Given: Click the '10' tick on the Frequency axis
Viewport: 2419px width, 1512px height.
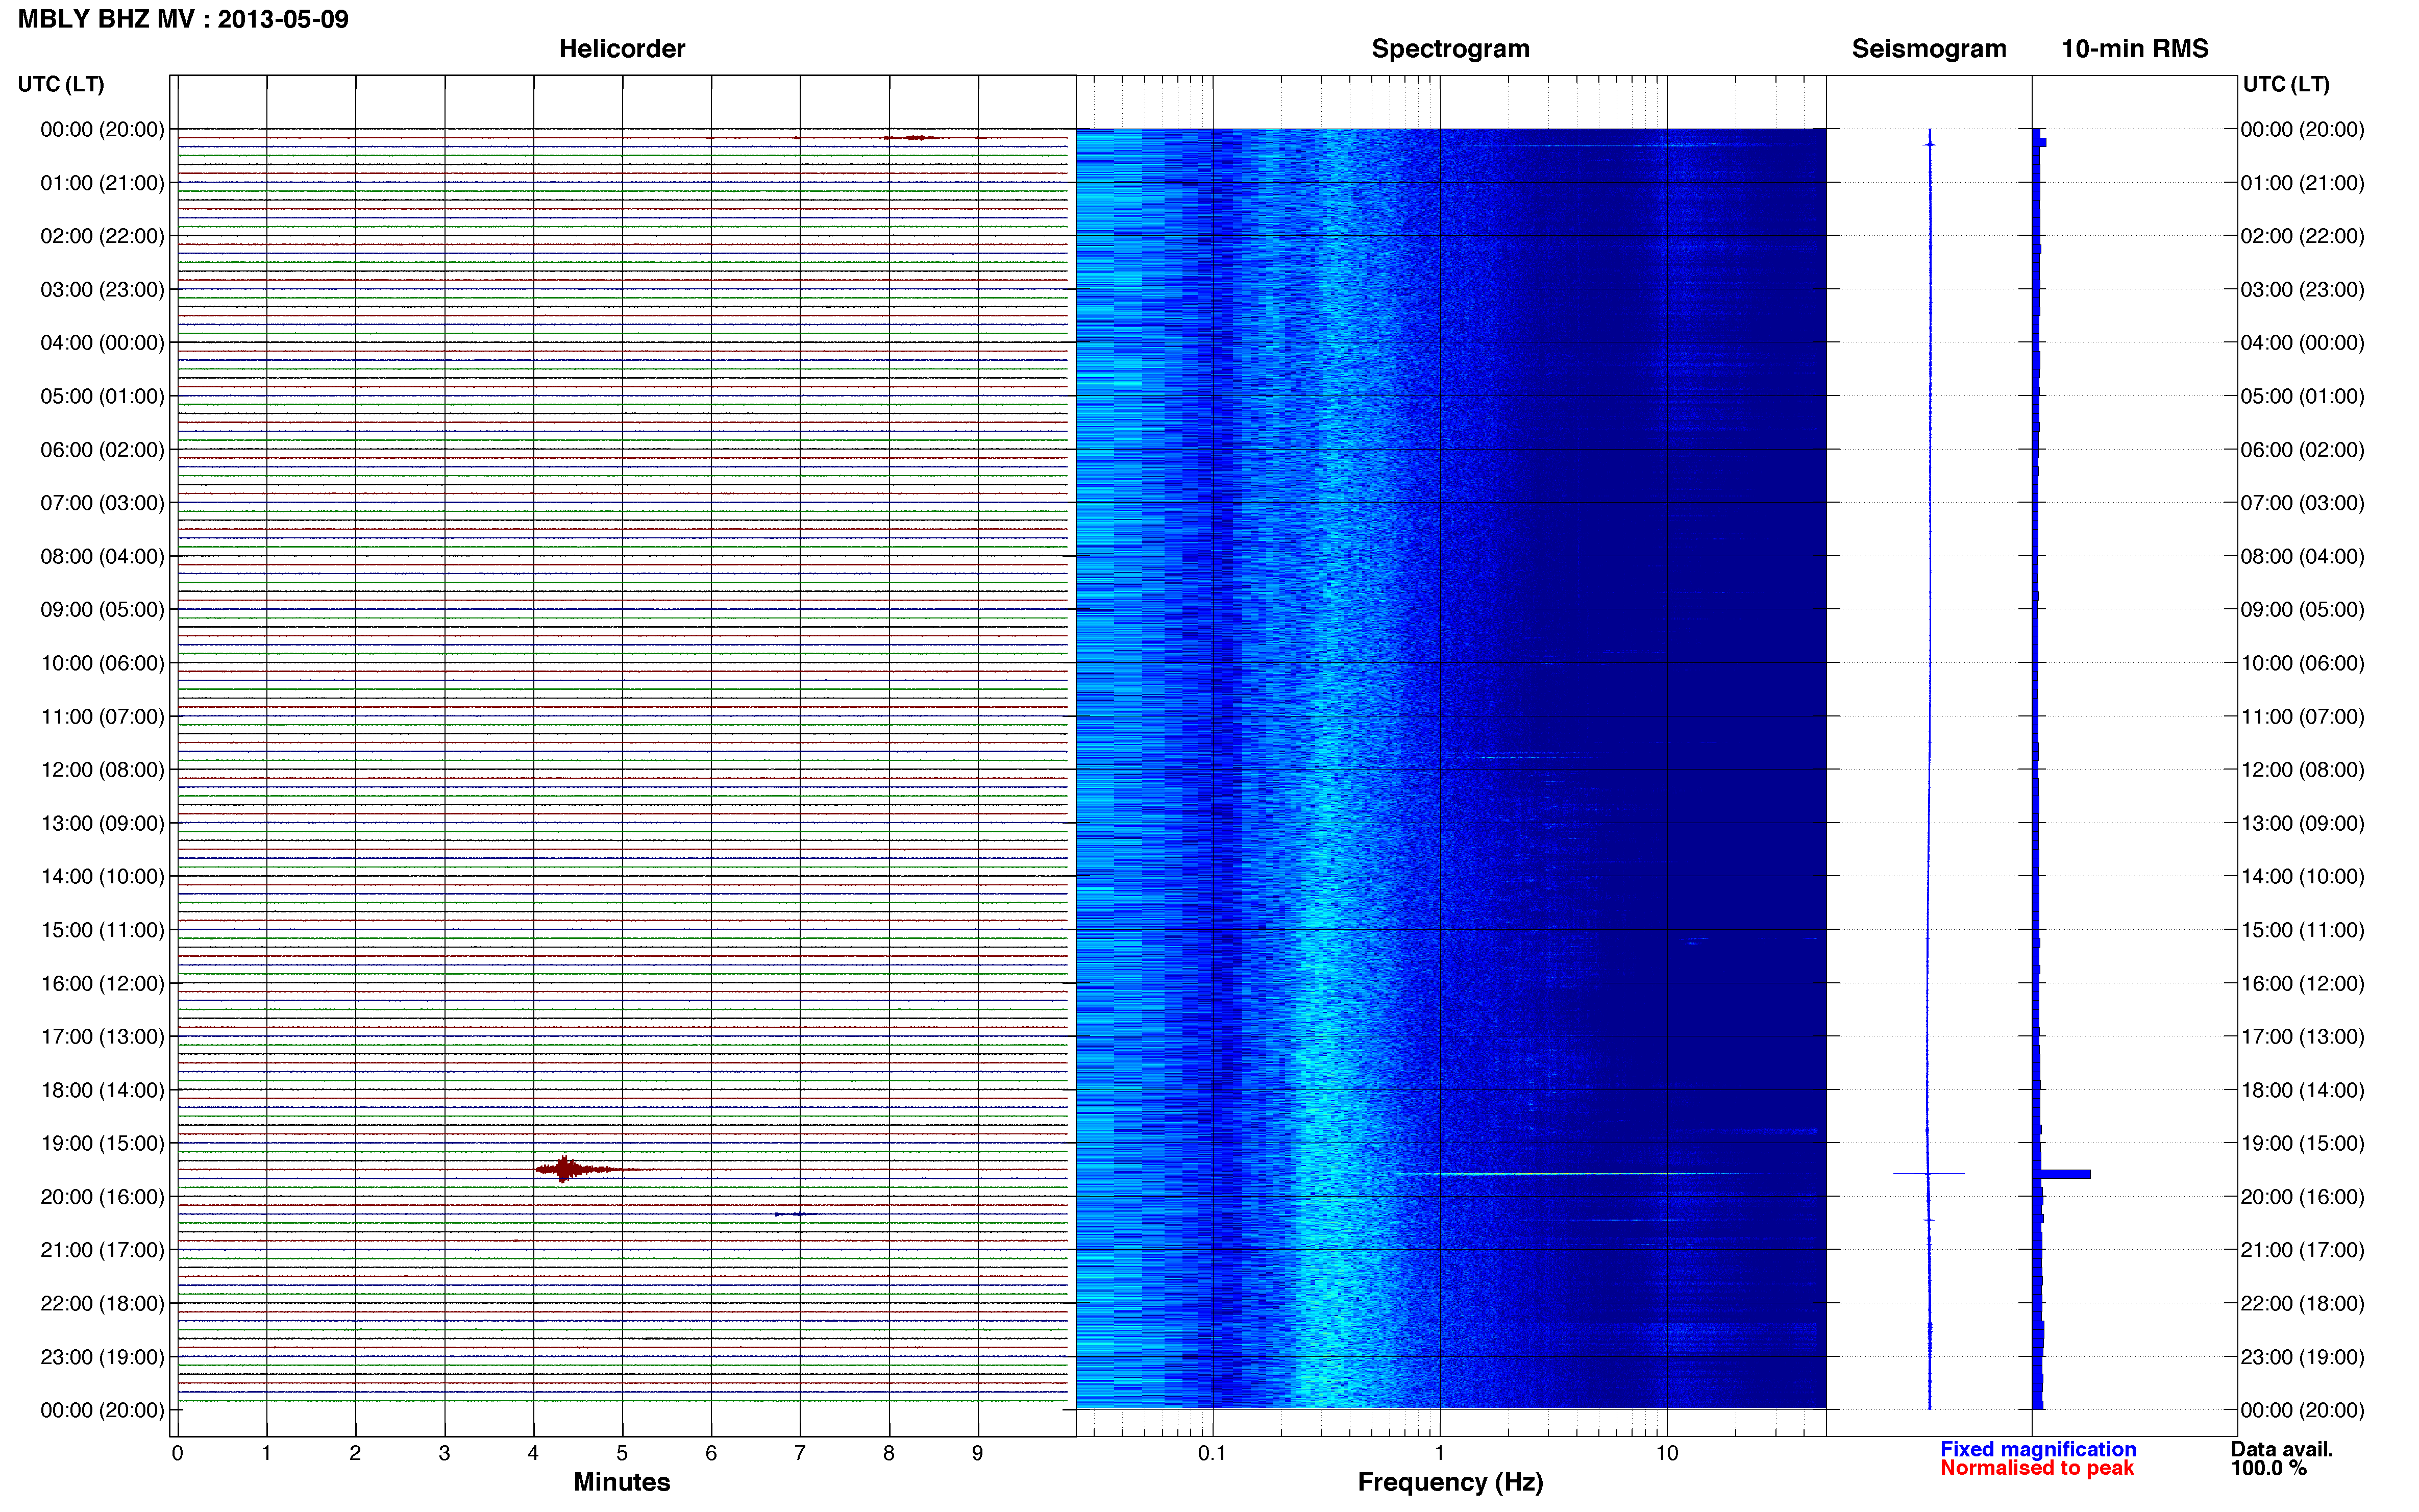Looking at the screenshot, I should (1667, 1453).
